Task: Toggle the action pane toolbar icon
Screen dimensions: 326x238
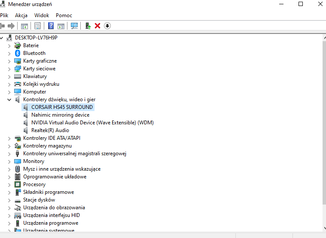Action: 61,26
